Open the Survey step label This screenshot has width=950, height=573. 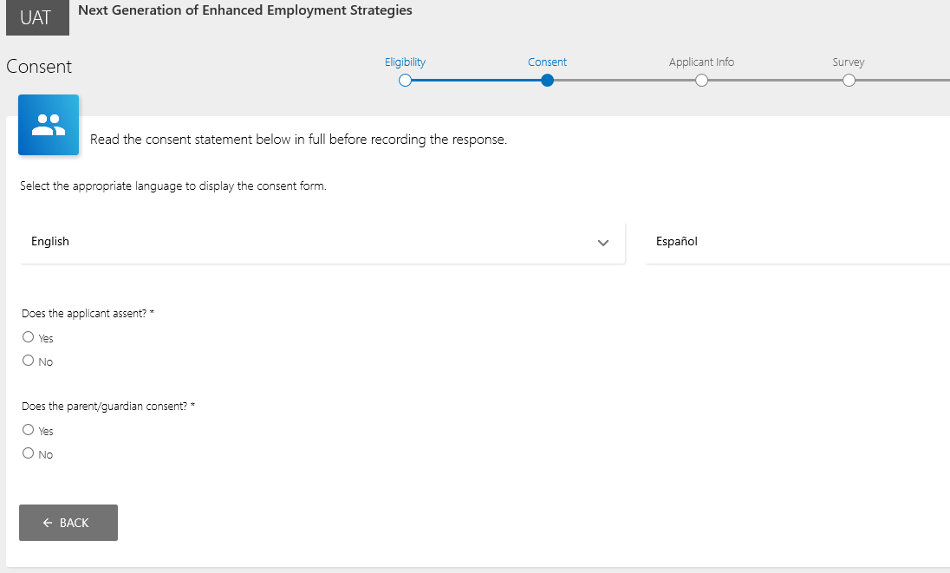click(849, 62)
